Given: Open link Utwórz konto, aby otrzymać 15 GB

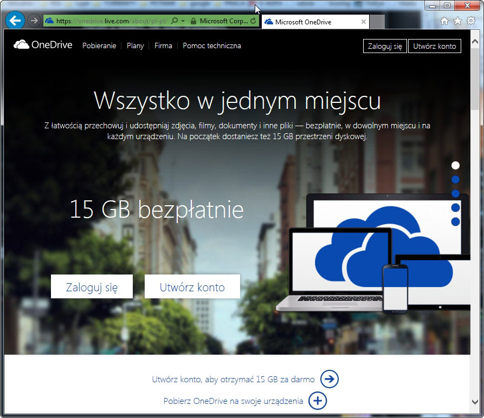Looking at the screenshot, I should pyautogui.click(x=233, y=379).
